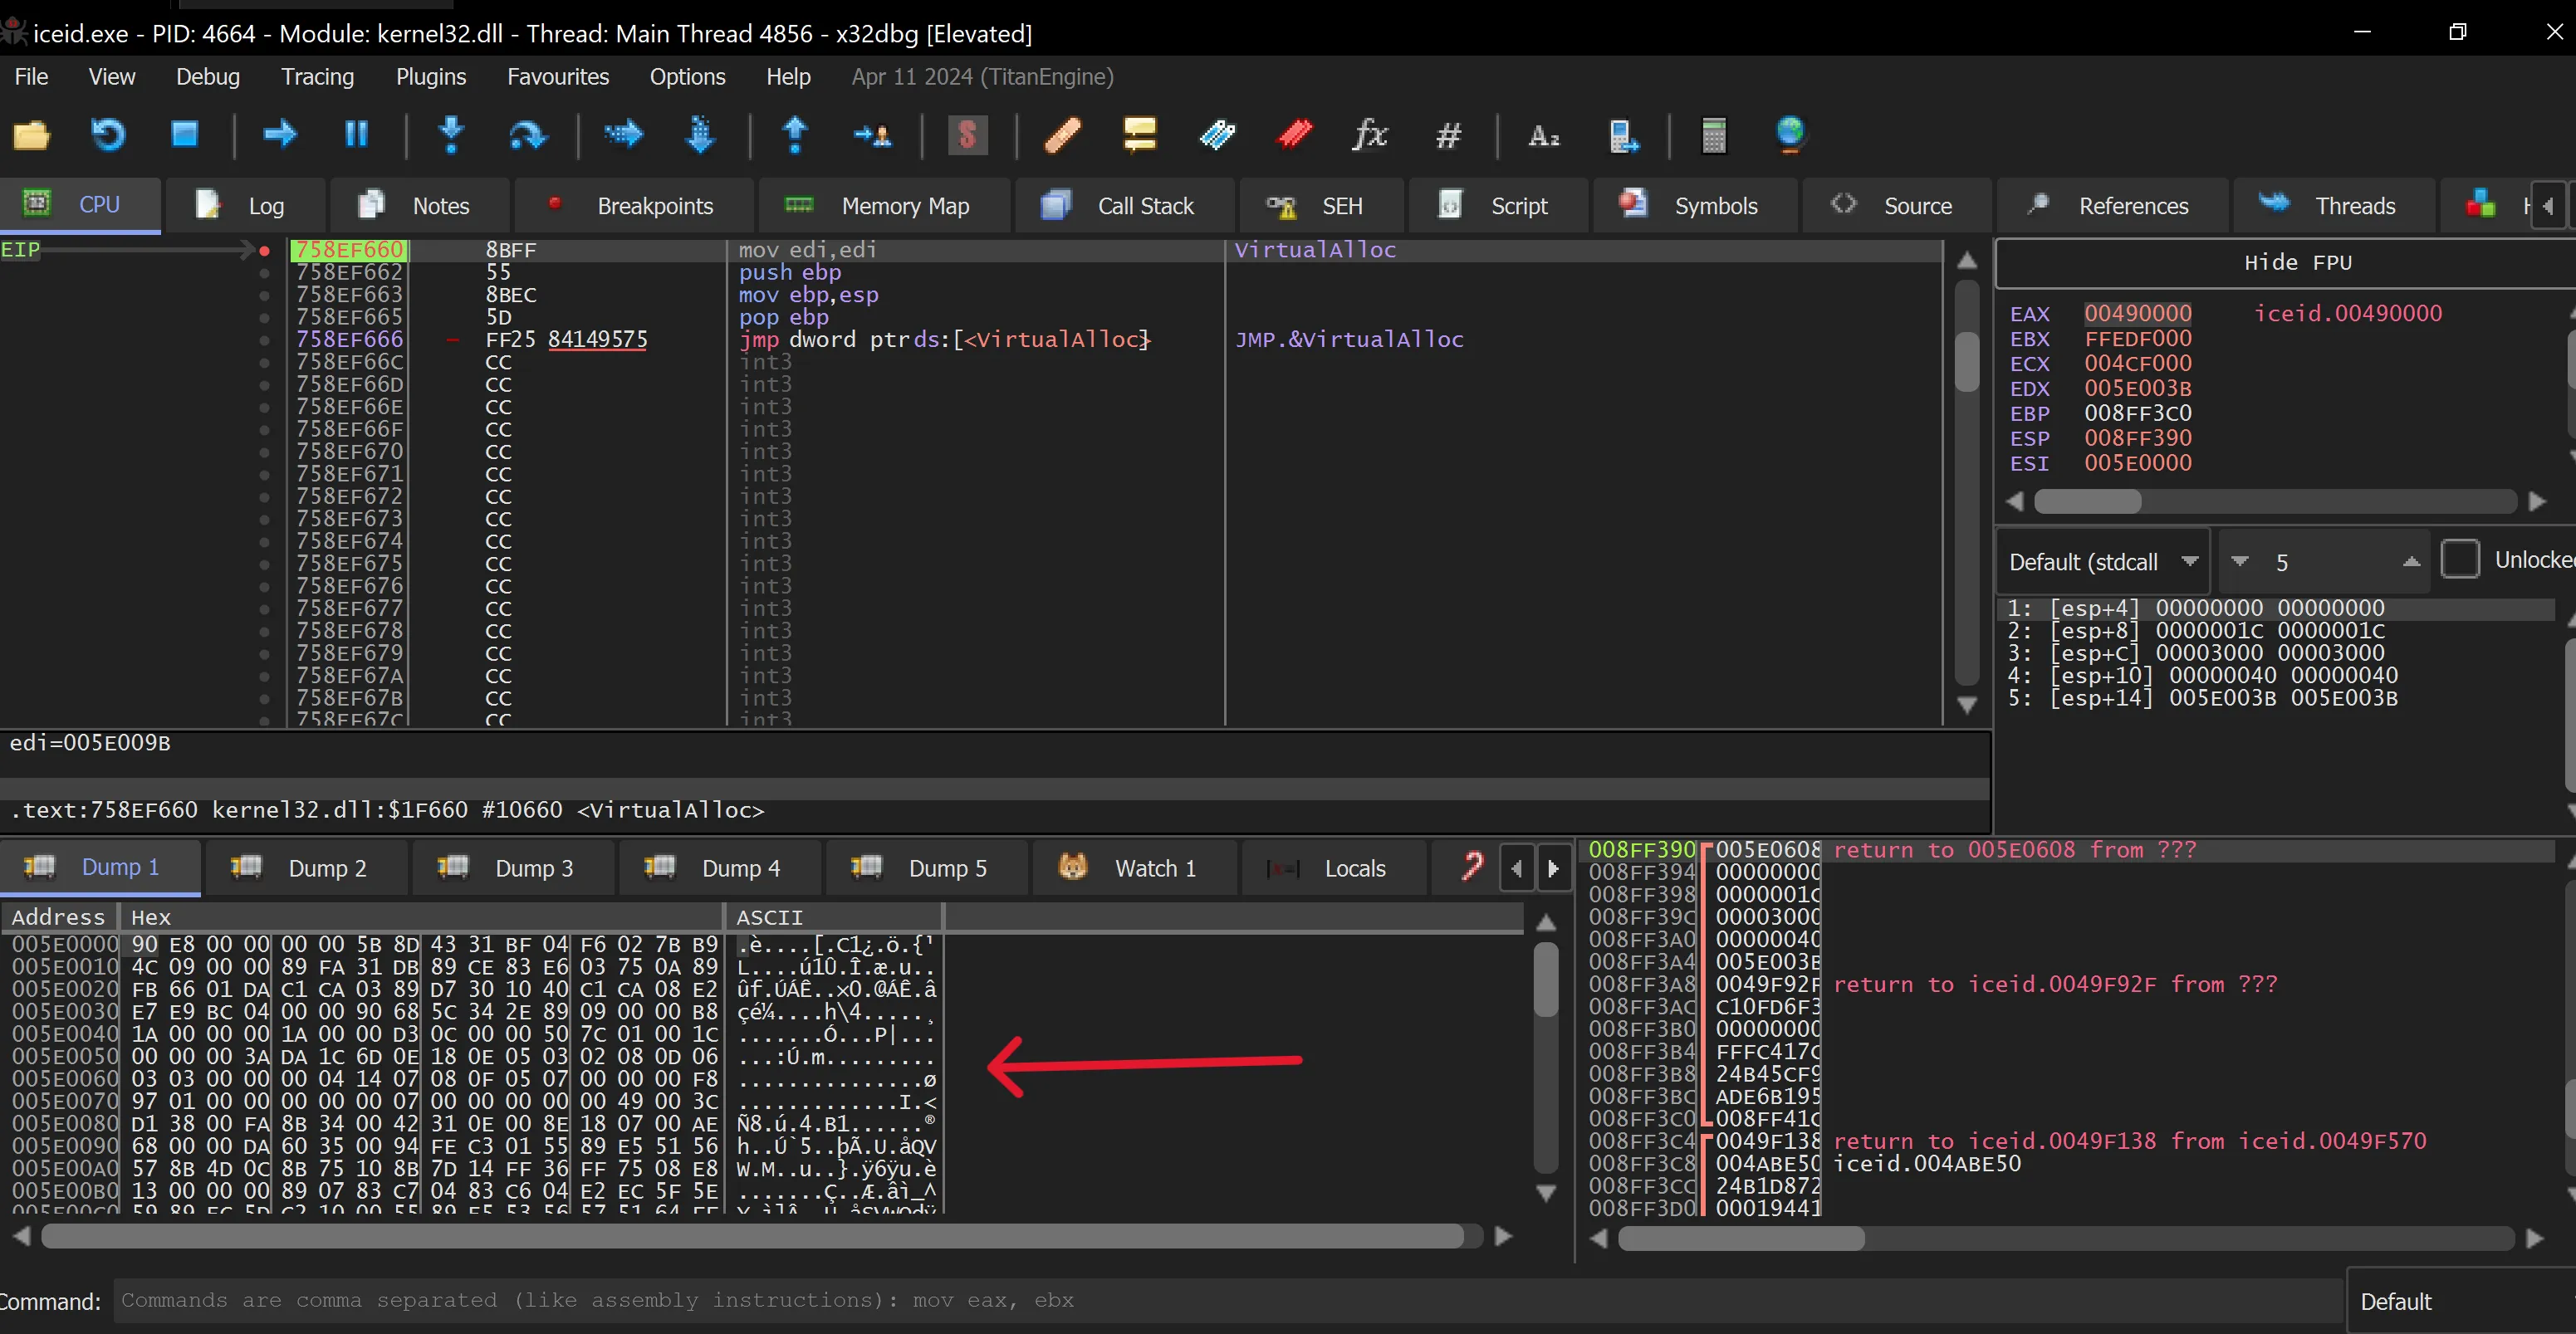The image size is (2576, 1334).
Task: Open the Plugins menu
Action: 431,77
